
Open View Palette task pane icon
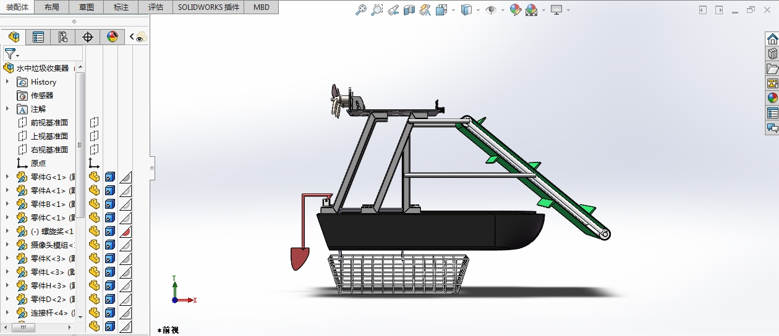[772, 83]
